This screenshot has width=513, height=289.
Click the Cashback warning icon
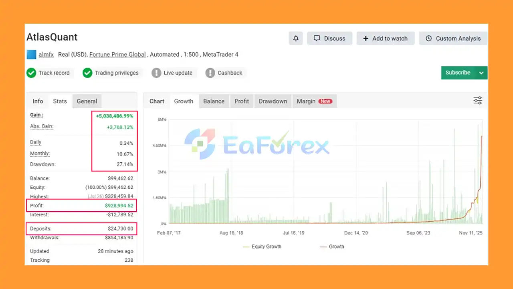pos(210,73)
